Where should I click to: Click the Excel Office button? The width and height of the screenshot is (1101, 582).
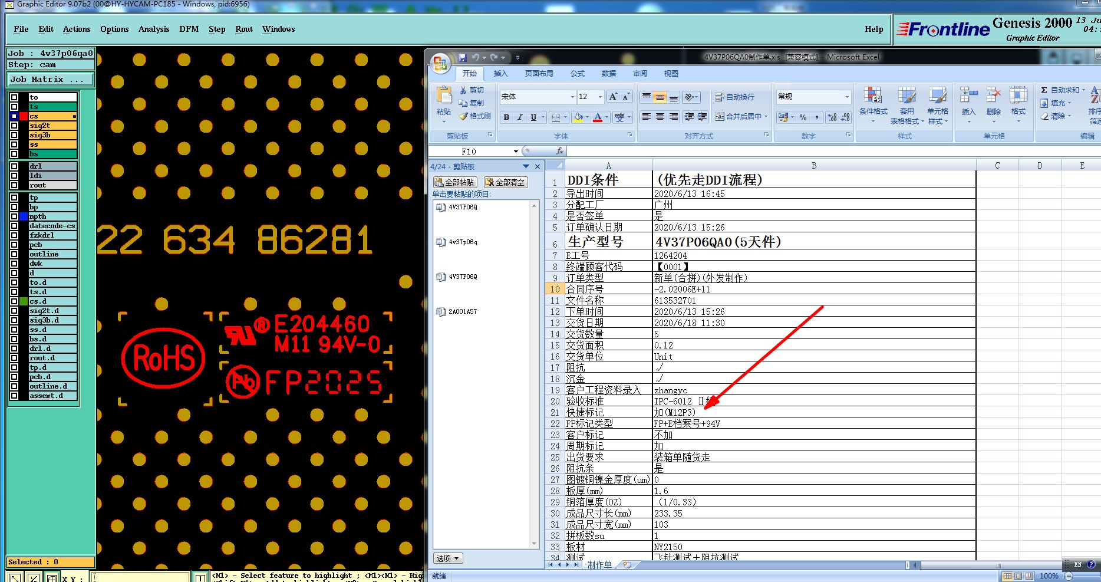[x=440, y=64]
